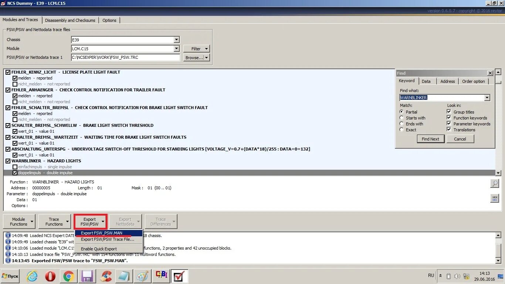Switch to Disassembly and Checksums tab
Image resolution: width=505 pixels, height=284 pixels.
pyautogui.click(x=70, y=20)
